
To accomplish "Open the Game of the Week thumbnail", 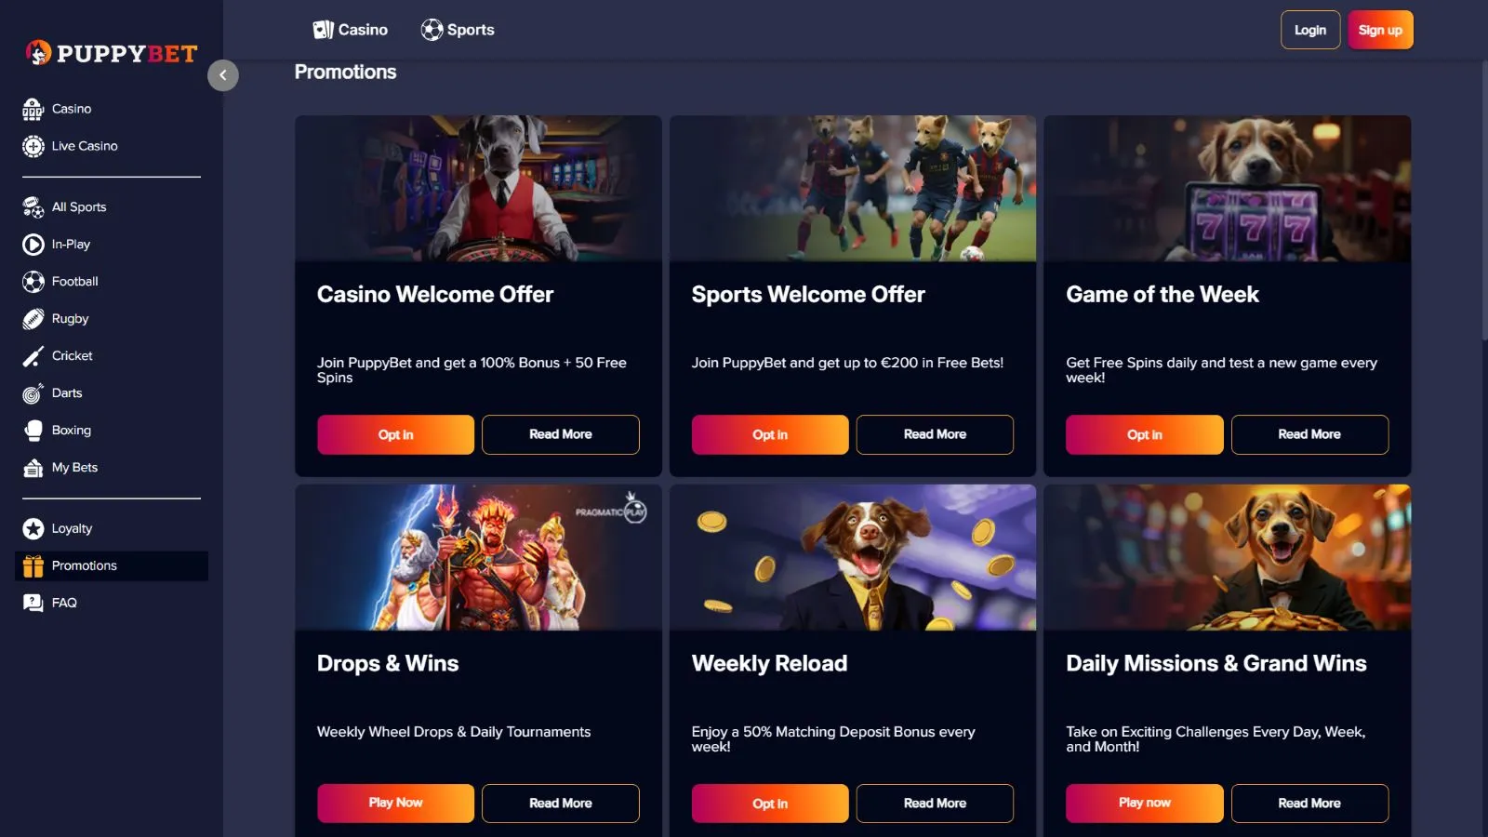I will click(x=1227, y=189).
